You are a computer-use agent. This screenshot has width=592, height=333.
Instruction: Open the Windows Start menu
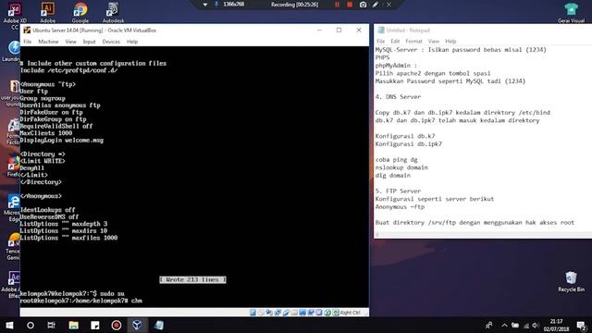click(9, 325)
